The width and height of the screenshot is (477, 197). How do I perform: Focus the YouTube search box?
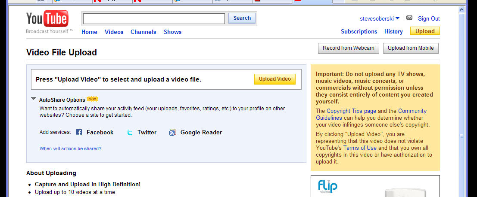coord(154,18)
